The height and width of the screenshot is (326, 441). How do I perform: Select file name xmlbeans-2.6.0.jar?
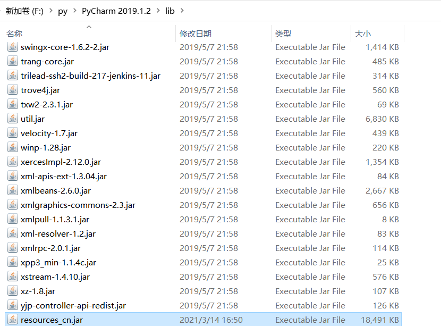56,191
